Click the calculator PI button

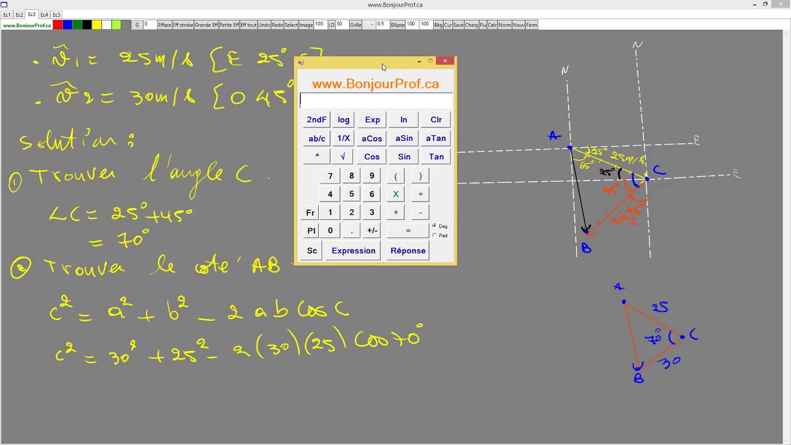click(x=311, y=231)
